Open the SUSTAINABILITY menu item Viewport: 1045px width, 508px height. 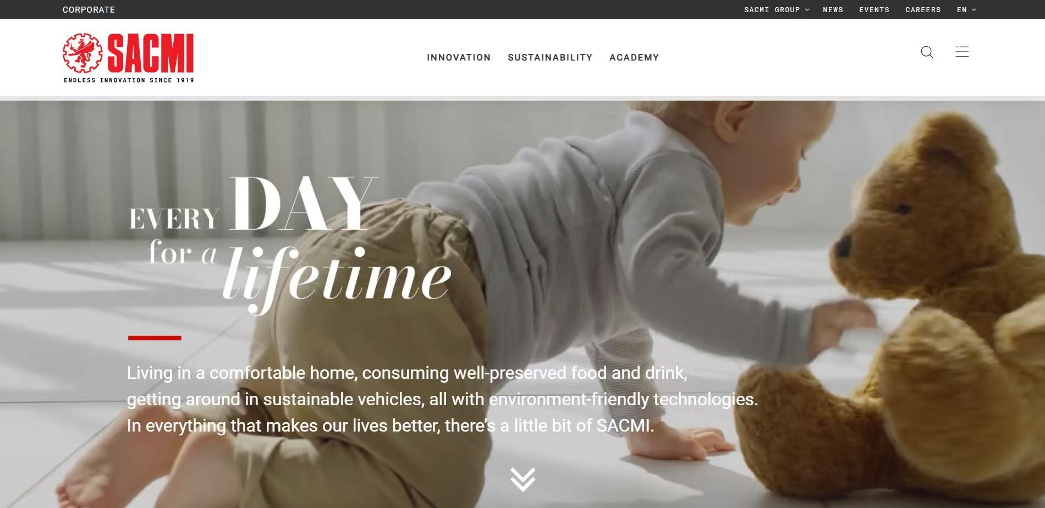550,57
